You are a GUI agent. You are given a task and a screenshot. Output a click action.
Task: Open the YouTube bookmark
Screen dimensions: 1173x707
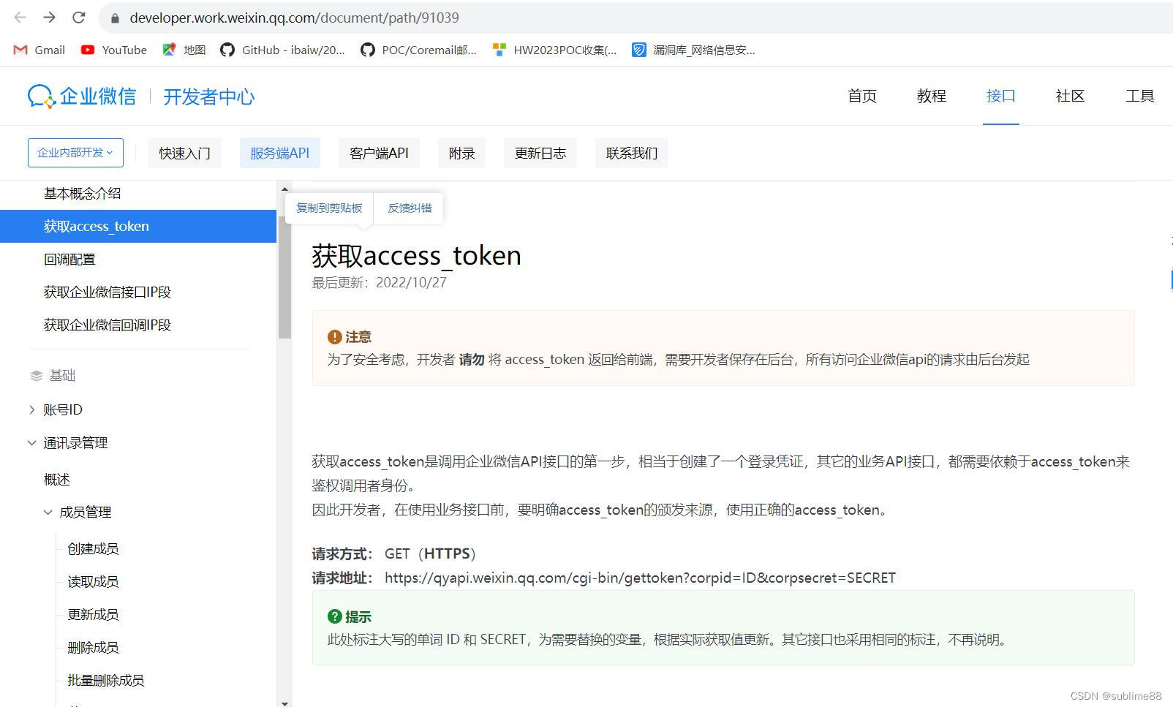point(114,50)
